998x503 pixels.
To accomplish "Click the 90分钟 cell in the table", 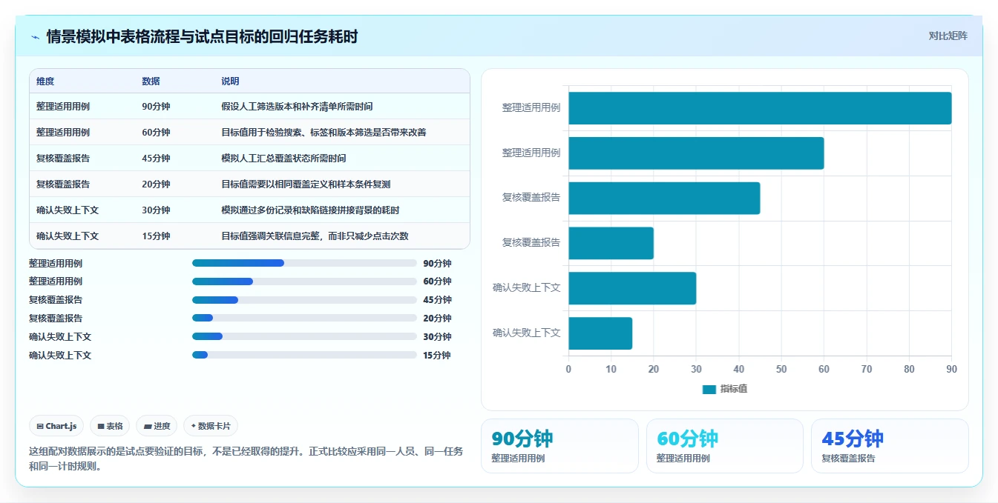I will 156,107.
